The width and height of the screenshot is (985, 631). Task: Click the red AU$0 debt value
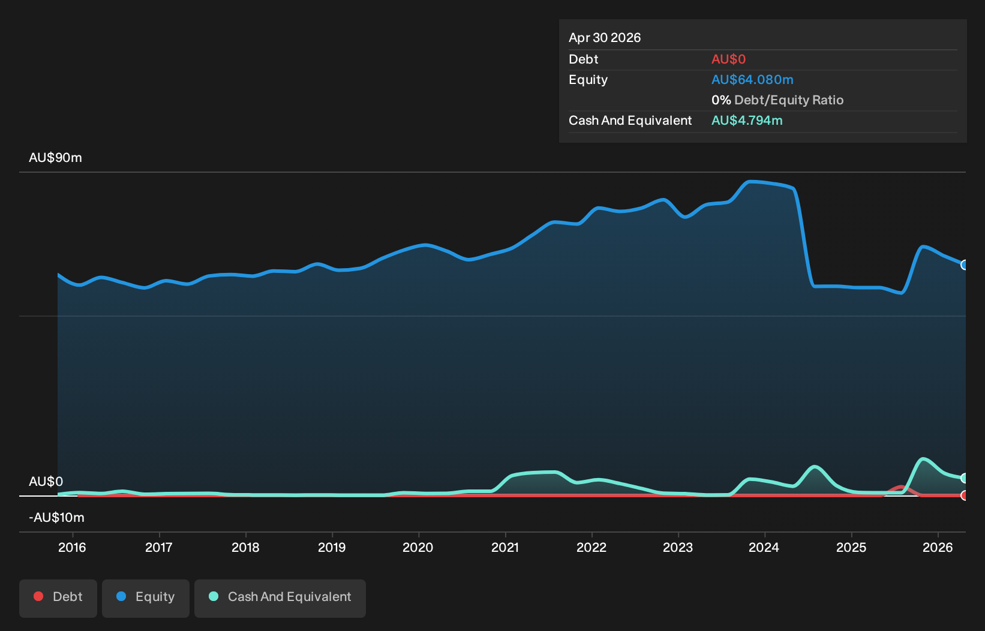coord(728,59)
